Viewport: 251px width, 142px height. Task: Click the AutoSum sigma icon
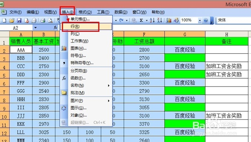(x=141, y=20)
